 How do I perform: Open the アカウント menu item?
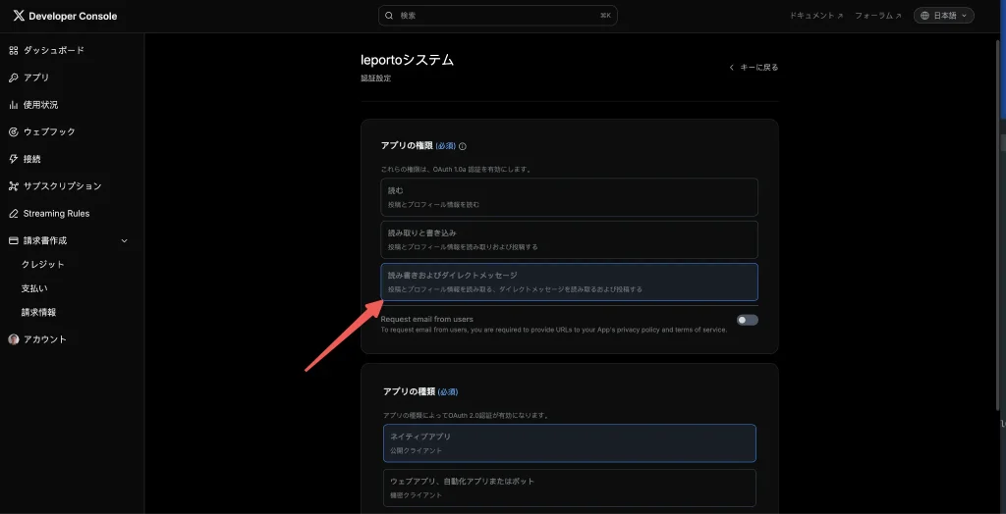click(x=44, y=339)
